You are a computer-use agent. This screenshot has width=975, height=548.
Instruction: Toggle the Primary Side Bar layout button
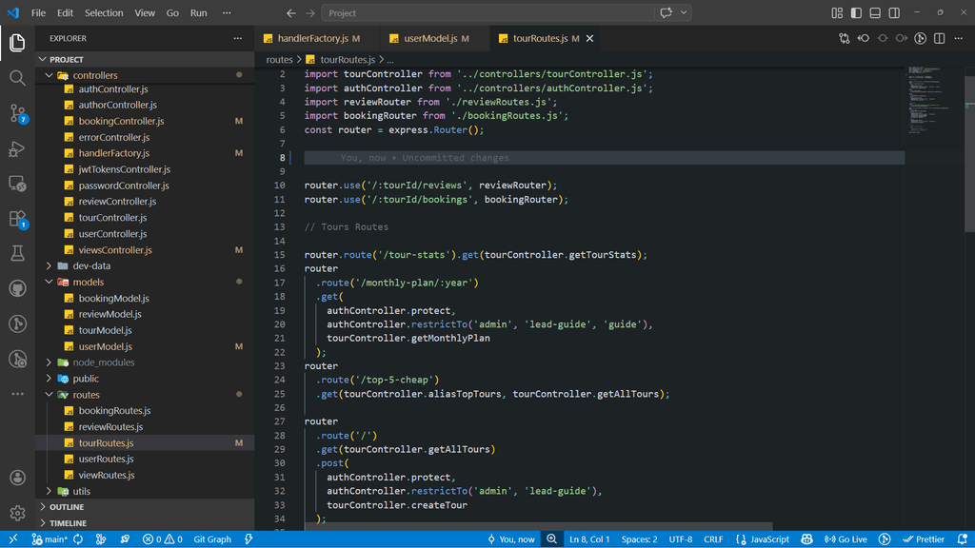click(x=856, y=13)
